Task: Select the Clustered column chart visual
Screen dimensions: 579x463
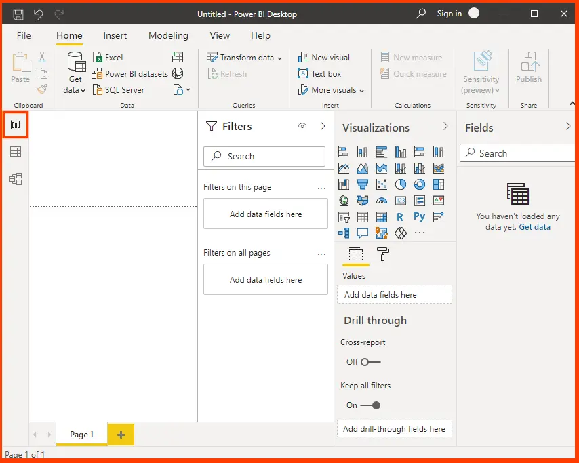Action: (x=400, y=152)
